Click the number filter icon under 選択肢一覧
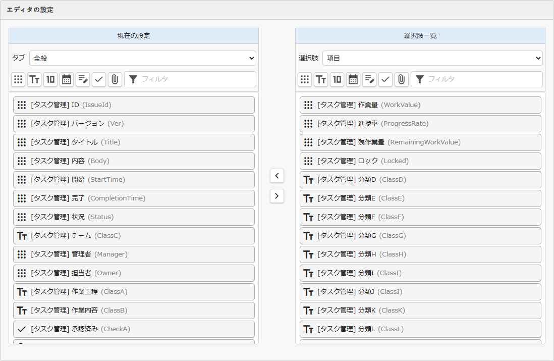This screenshot has width=554, height=361. 337,79
